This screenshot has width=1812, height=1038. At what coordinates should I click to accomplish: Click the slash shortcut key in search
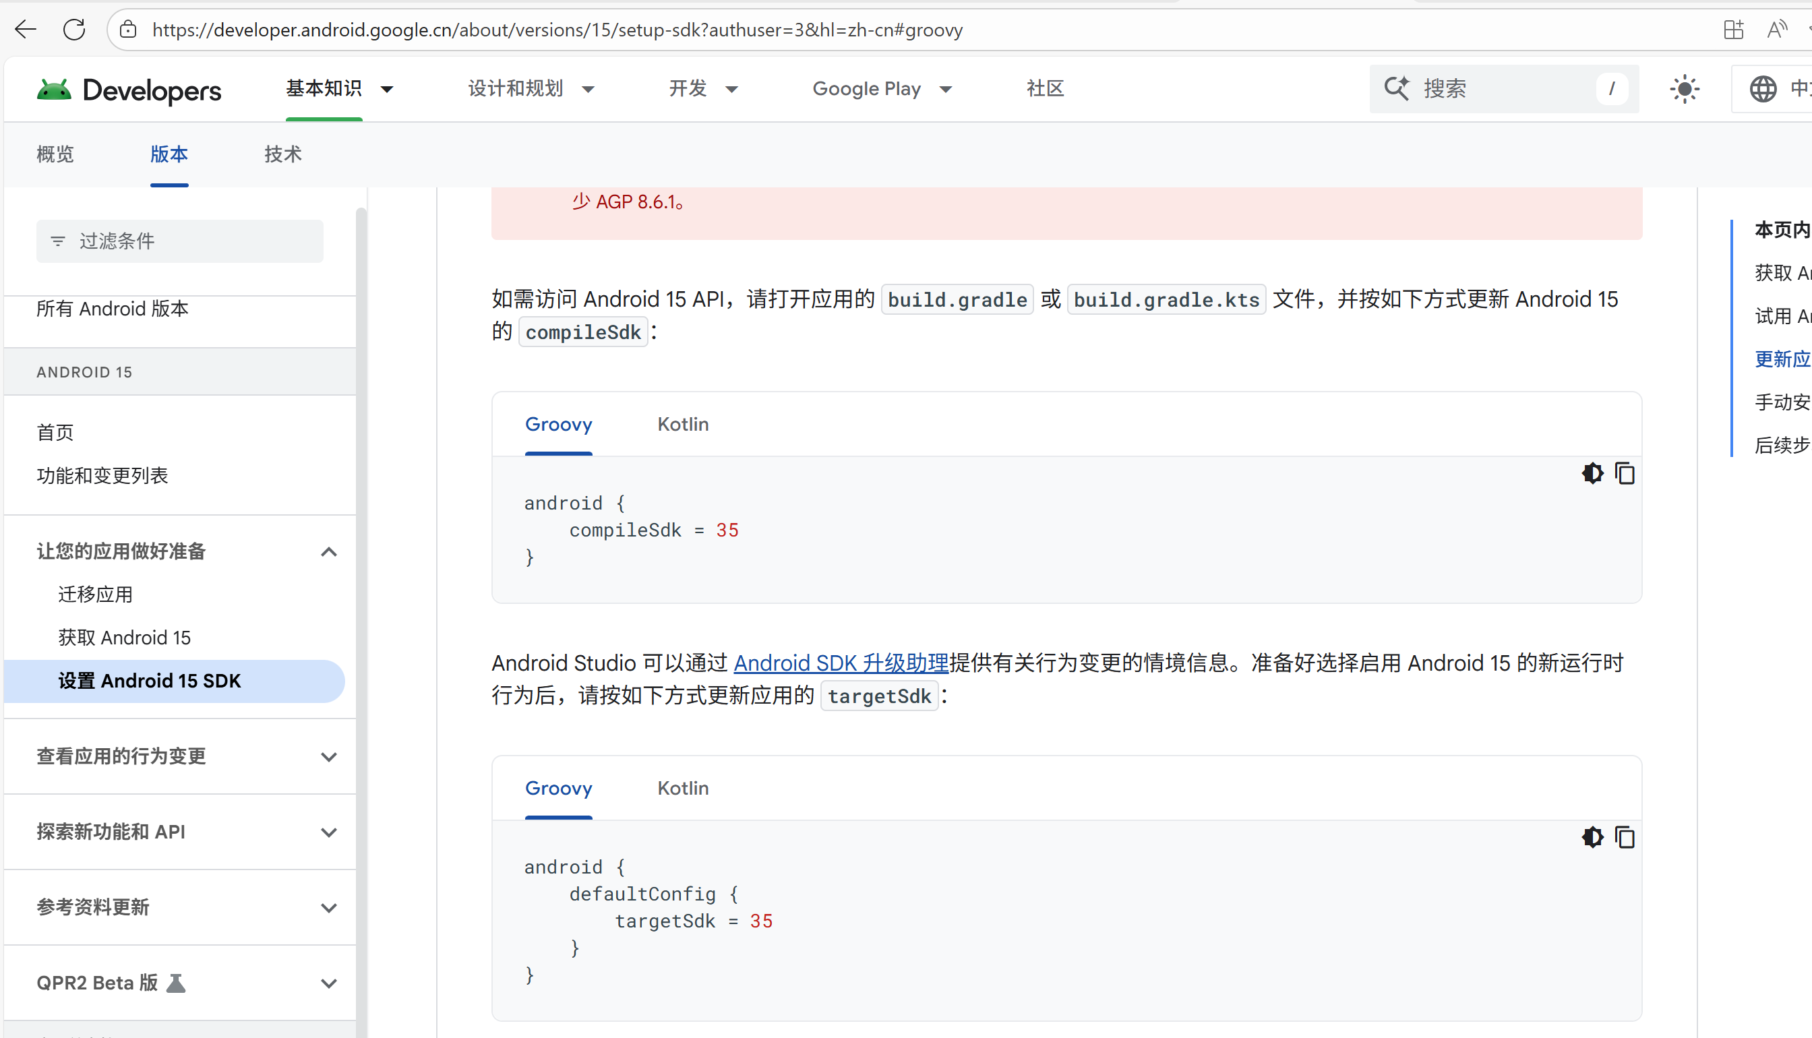click(x=1612, y=88)
